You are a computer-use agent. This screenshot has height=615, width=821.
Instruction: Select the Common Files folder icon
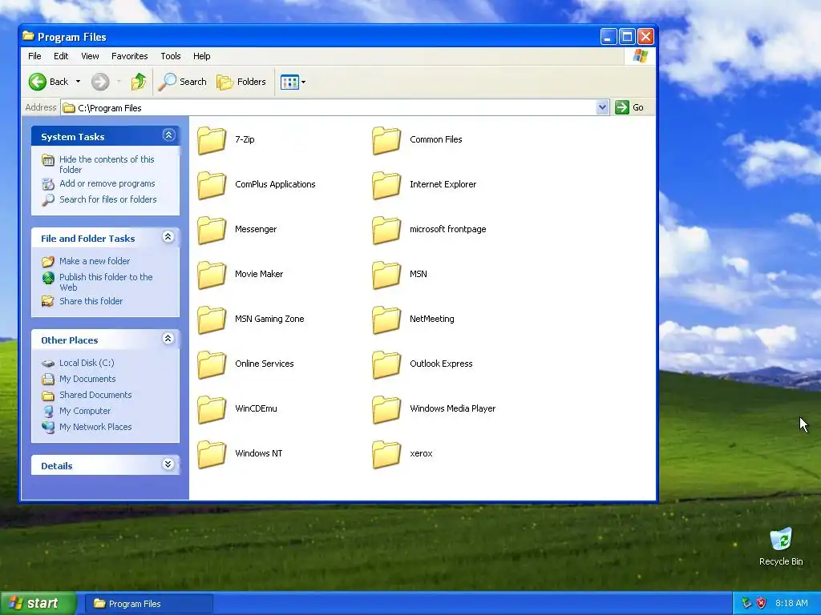click(x=386, y=139)
